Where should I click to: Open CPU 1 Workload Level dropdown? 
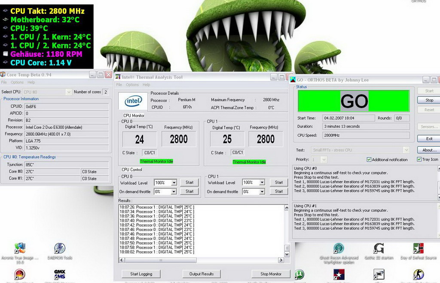pos(262,182)
